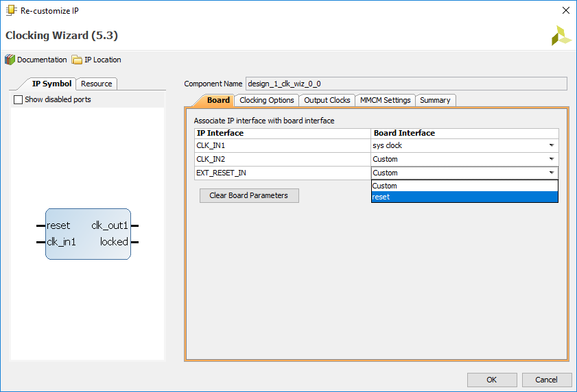
Task: Choose Custom from the open dropdown list
Action: [464, 186]
